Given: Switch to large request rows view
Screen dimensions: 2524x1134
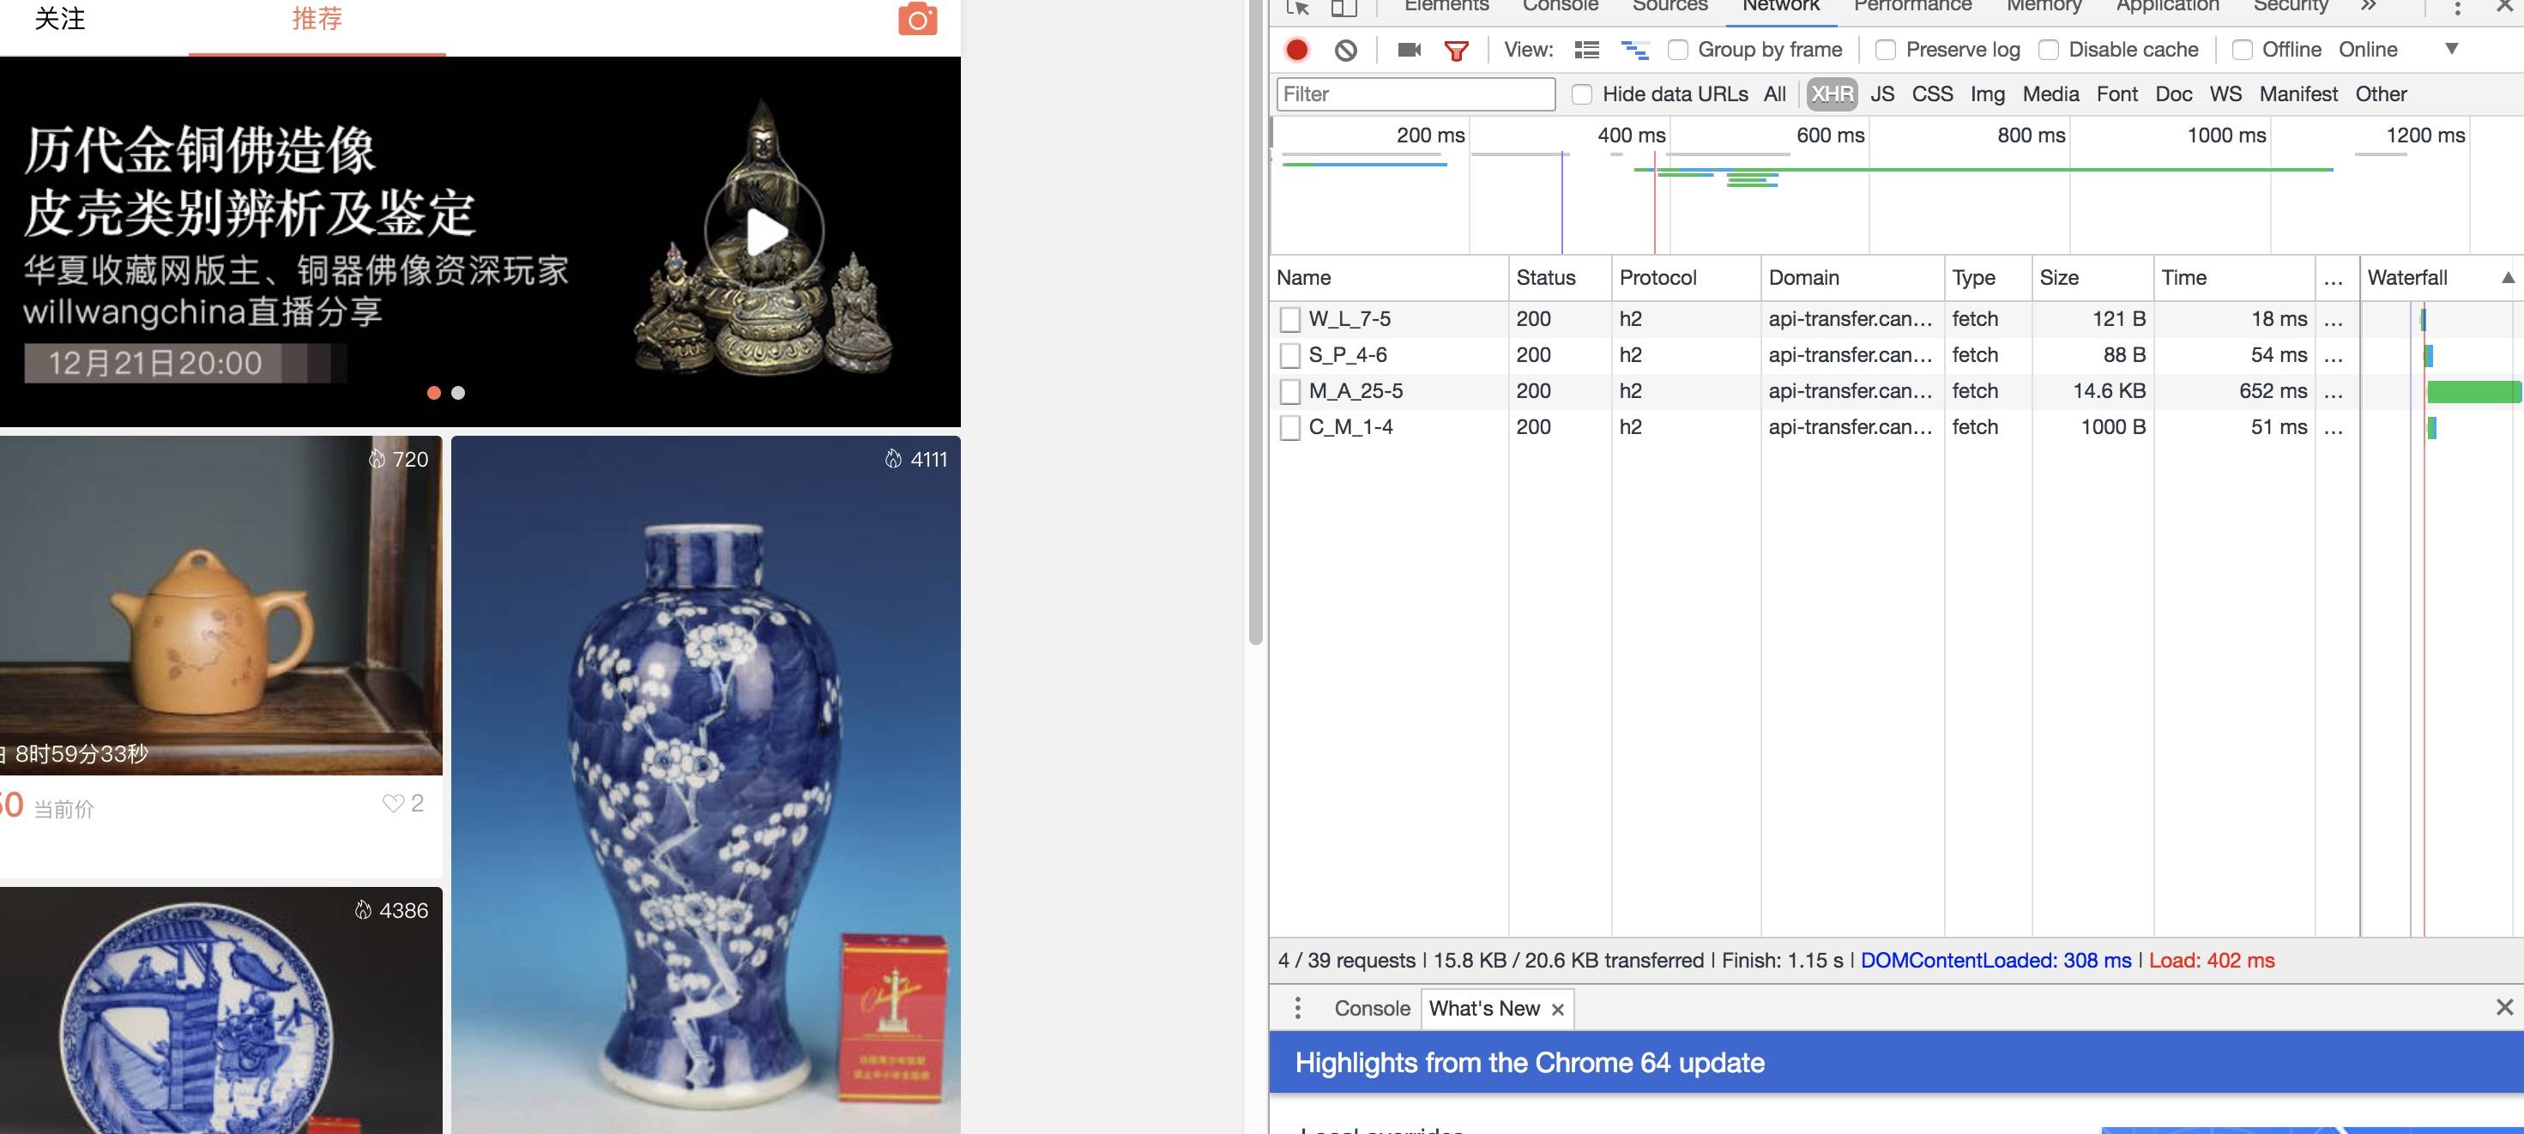Looking at the screenshot, I should pyautogui.click(x=1586, y=50).
